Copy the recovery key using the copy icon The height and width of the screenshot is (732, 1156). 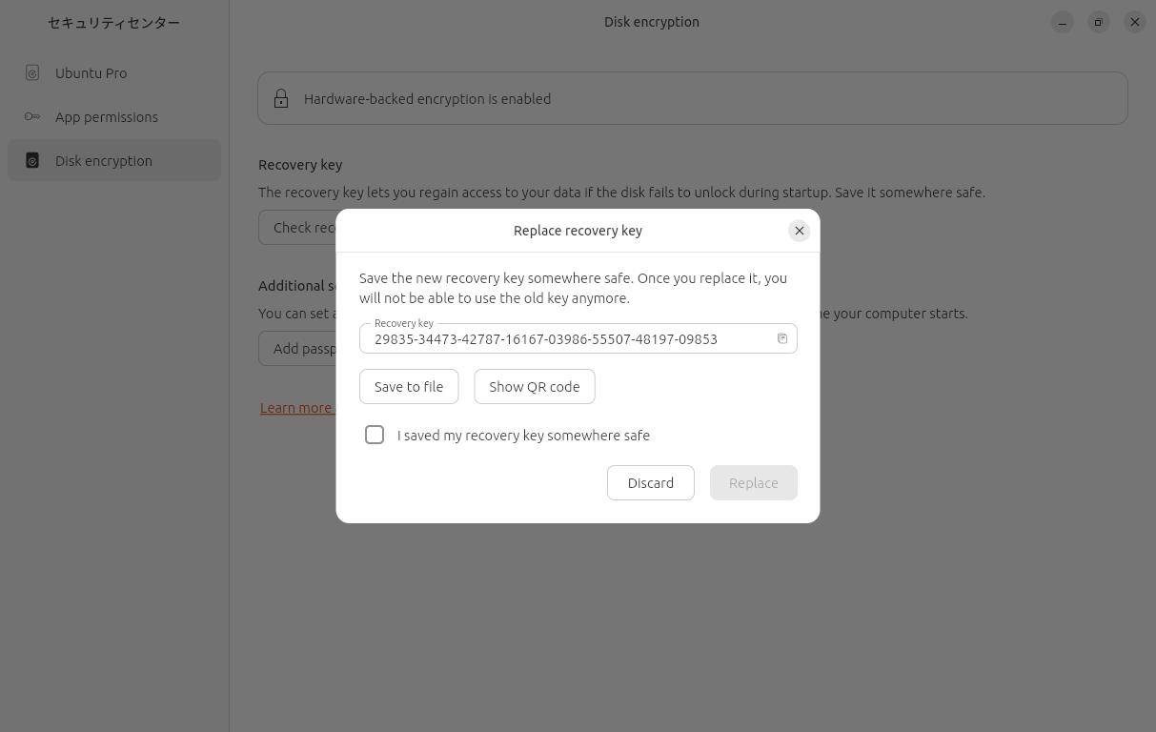781,338
